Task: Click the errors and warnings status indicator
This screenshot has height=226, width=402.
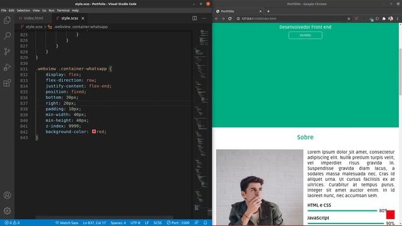Action: (x=12, y=223)
